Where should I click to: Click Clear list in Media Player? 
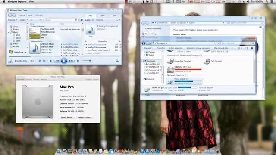click(x=100, y=20)
